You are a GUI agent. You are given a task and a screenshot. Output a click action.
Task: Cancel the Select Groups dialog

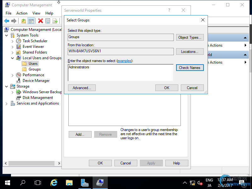192,88
